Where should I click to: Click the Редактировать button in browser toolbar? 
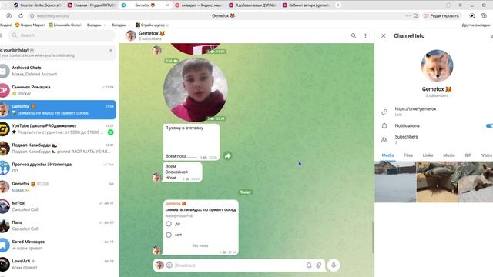[x=441, y=15]
